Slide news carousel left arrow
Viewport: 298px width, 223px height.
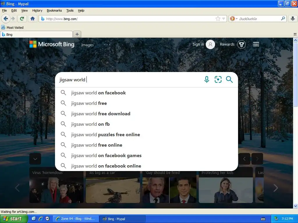[x=17, y=188]
